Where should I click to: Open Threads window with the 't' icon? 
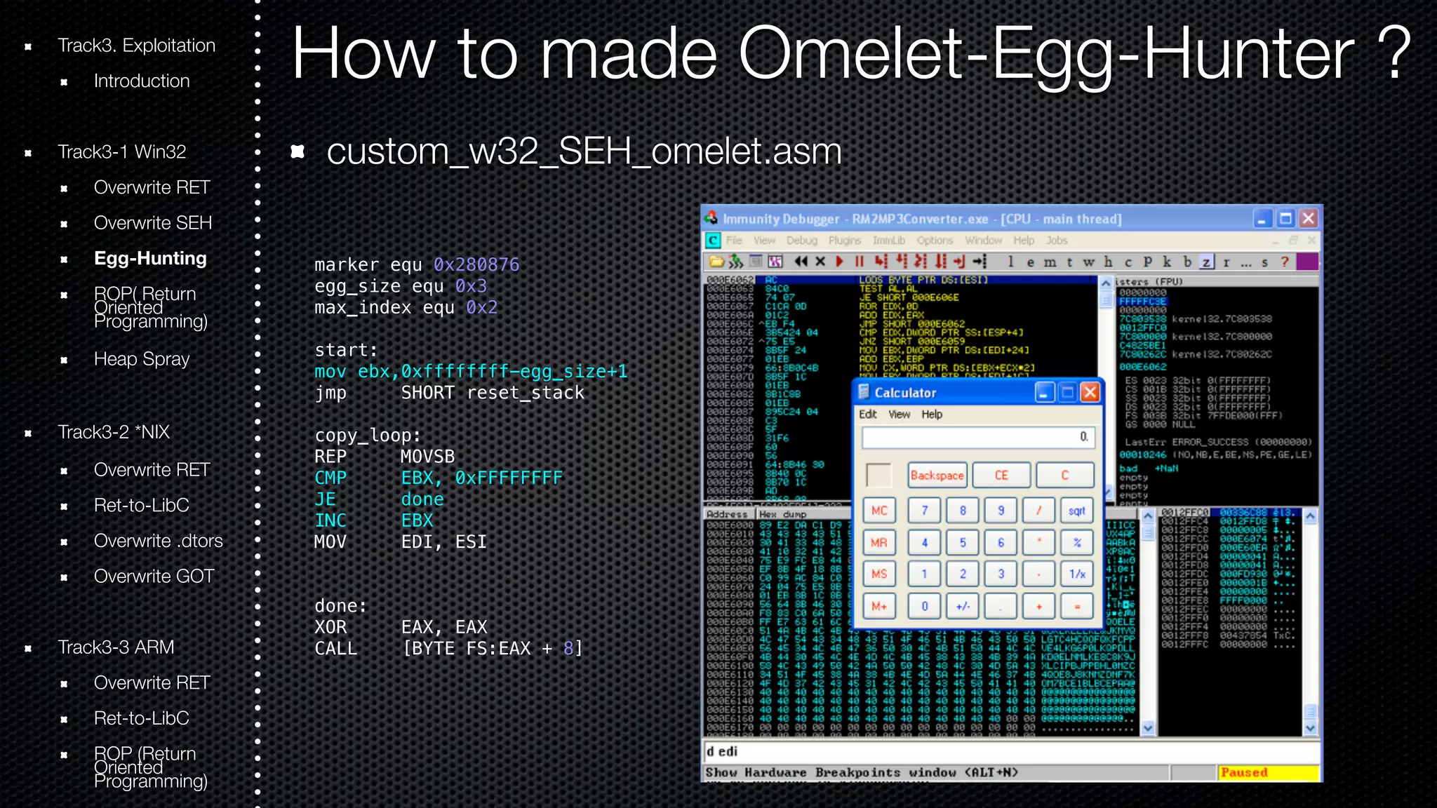click(1069, 262)
